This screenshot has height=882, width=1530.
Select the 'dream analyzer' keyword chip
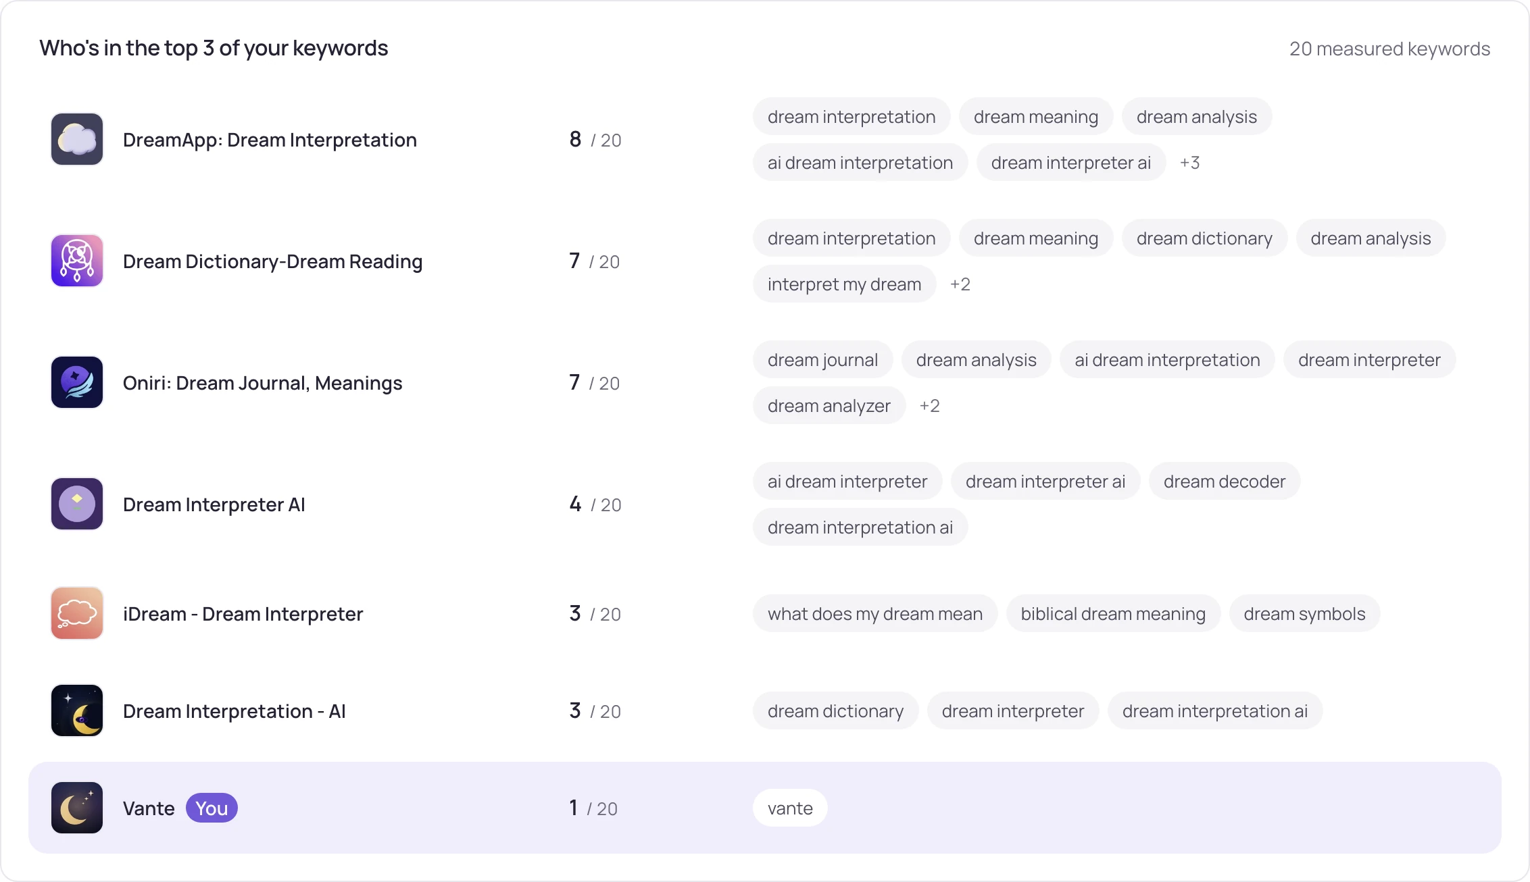click(829, 405)
